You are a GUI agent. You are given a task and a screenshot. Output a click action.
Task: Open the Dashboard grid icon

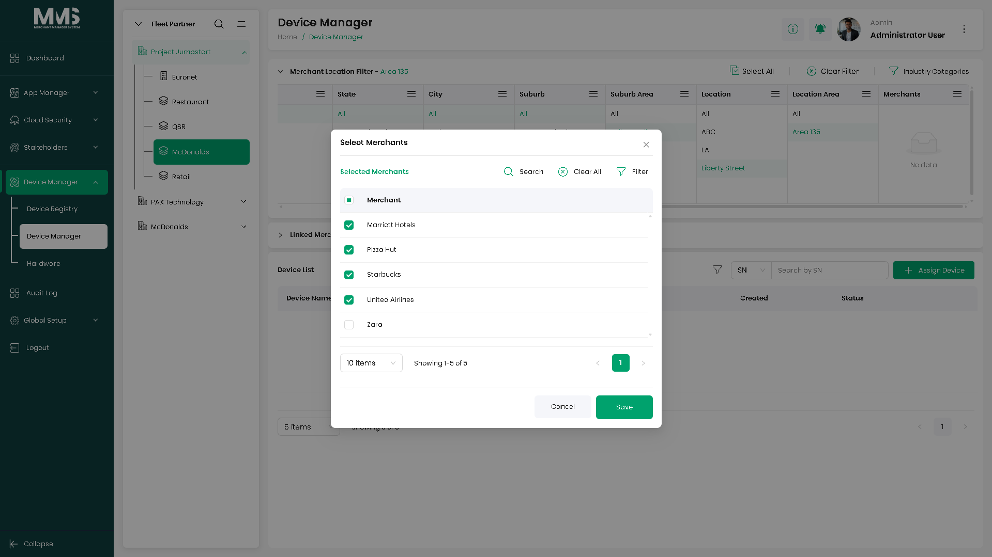pyautogui.click(x=14, y=58)
